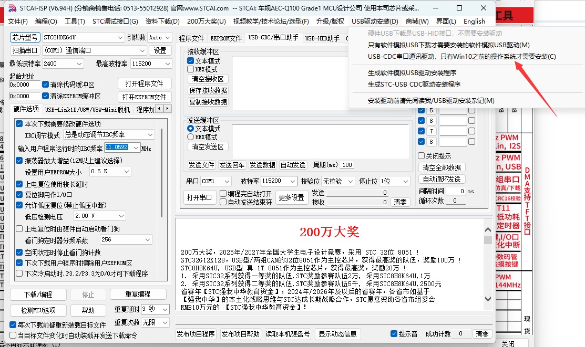Open IRC调节模式 dropdown
This screenshot has height=347, width=585.
pyautogui.click(x=109, y=134)
